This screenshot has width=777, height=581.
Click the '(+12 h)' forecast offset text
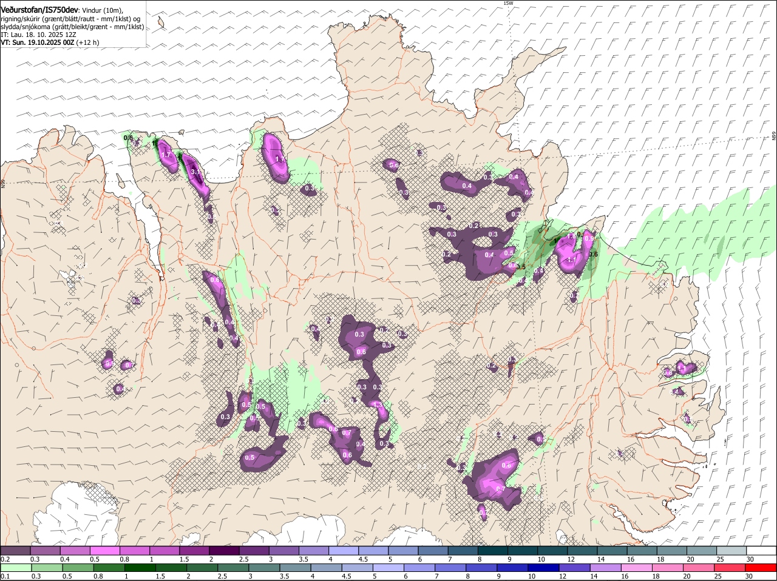click(x=88, y=42)
